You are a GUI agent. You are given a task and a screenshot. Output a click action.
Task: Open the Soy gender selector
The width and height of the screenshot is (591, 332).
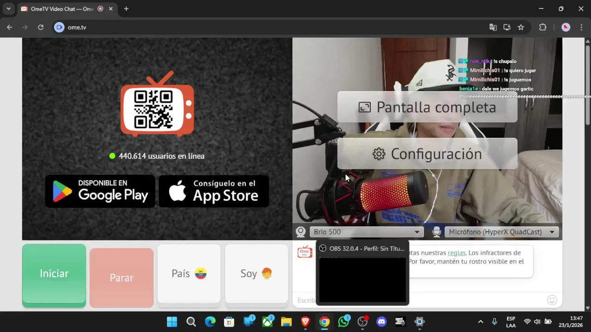pos(256,274)
